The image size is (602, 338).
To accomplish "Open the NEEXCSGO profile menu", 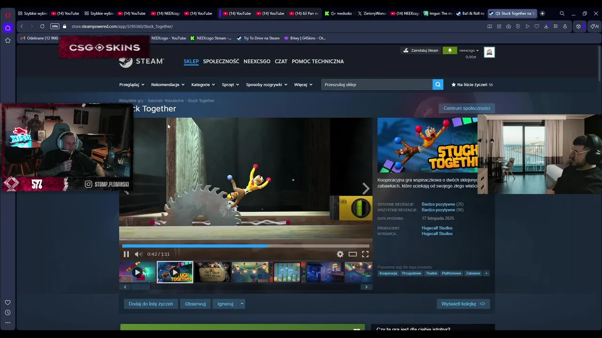I will [257, 61].
